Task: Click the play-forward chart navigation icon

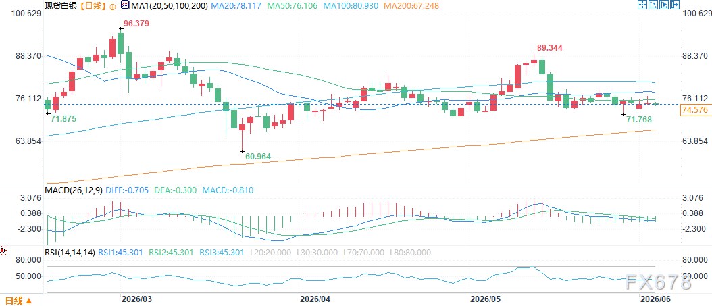Action: (664, 5)
